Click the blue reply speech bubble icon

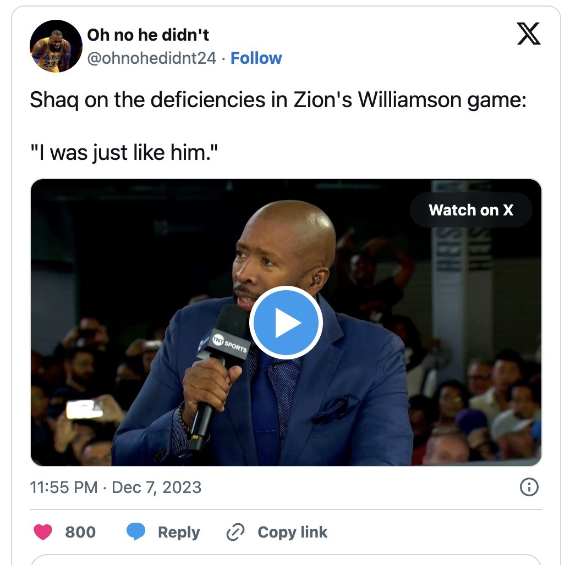coord(135,532)
